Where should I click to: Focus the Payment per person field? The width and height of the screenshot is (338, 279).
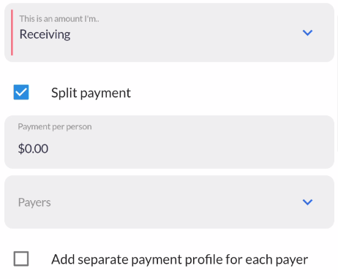click(x=169, y=142)
